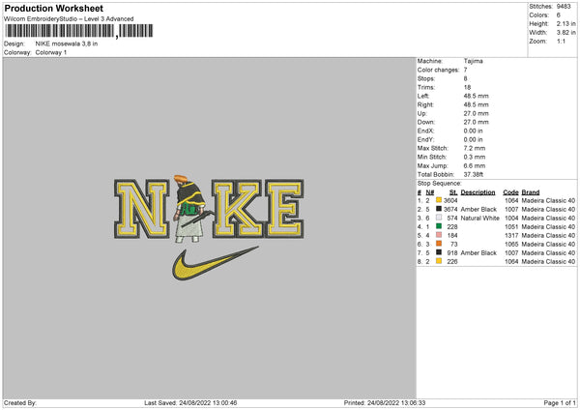
Task: Select the black swatch beside 3674 stitches
Action: (439, 209)
